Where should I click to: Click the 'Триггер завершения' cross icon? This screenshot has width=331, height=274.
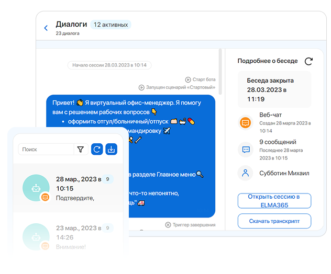(x=168, y=225)
